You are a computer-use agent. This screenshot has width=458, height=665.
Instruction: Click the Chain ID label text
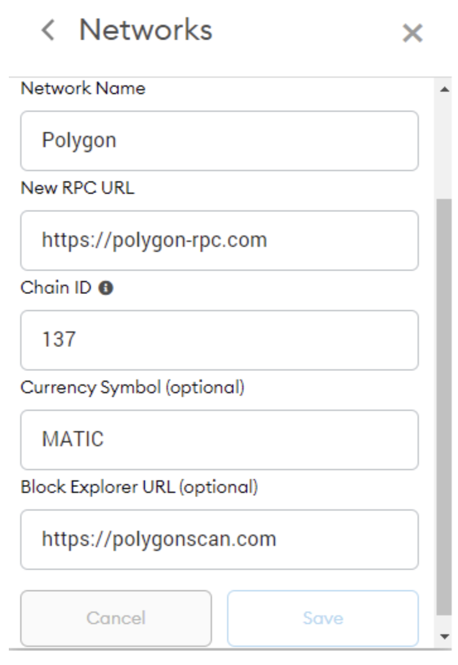tap(56, 288)
